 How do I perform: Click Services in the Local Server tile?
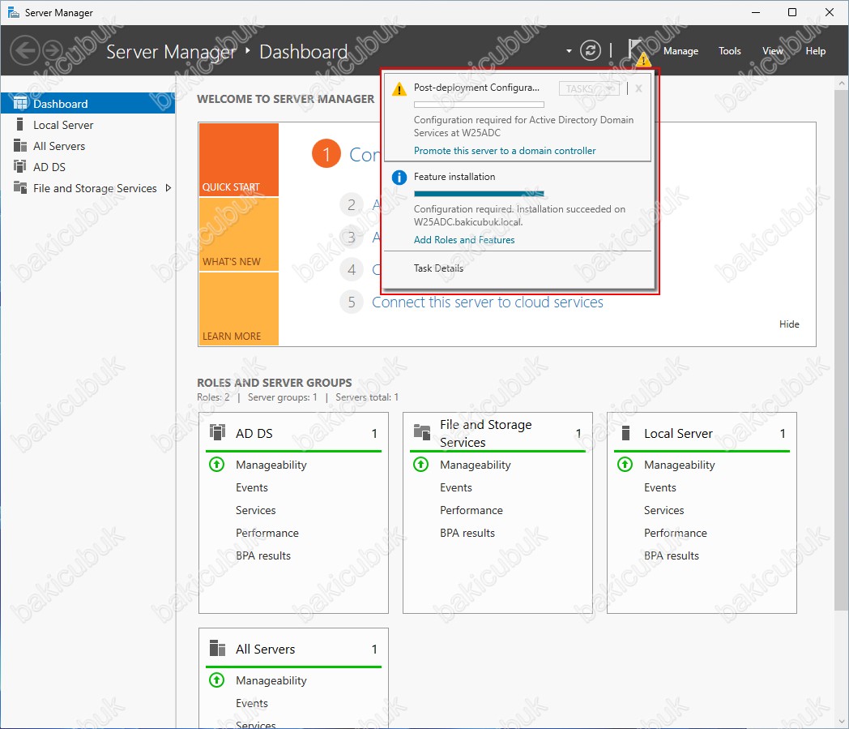pyautogui.click(x=663, y=510)
